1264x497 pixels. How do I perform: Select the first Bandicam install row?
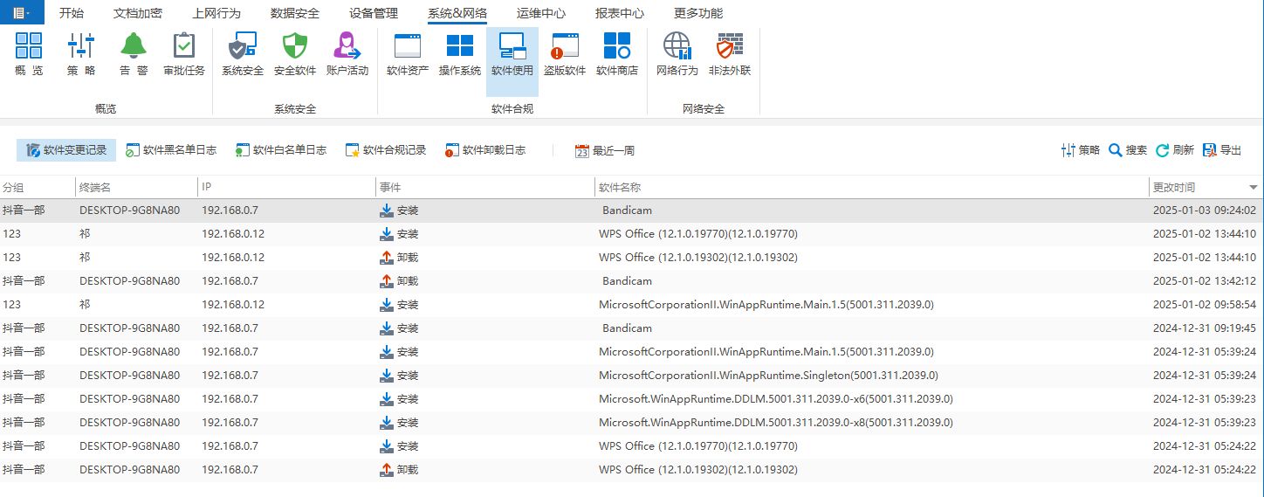(627, 211)
